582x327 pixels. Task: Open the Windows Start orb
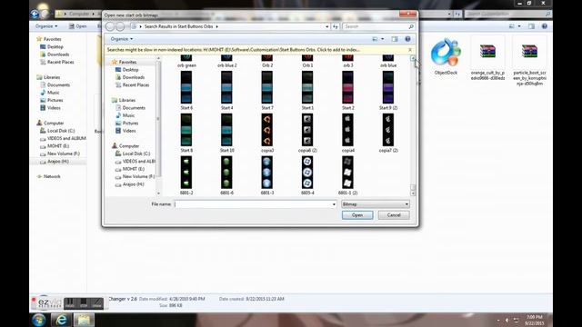(39, 320)
